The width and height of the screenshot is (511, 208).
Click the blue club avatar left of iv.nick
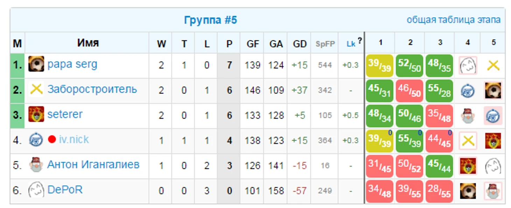pos(36,140)
